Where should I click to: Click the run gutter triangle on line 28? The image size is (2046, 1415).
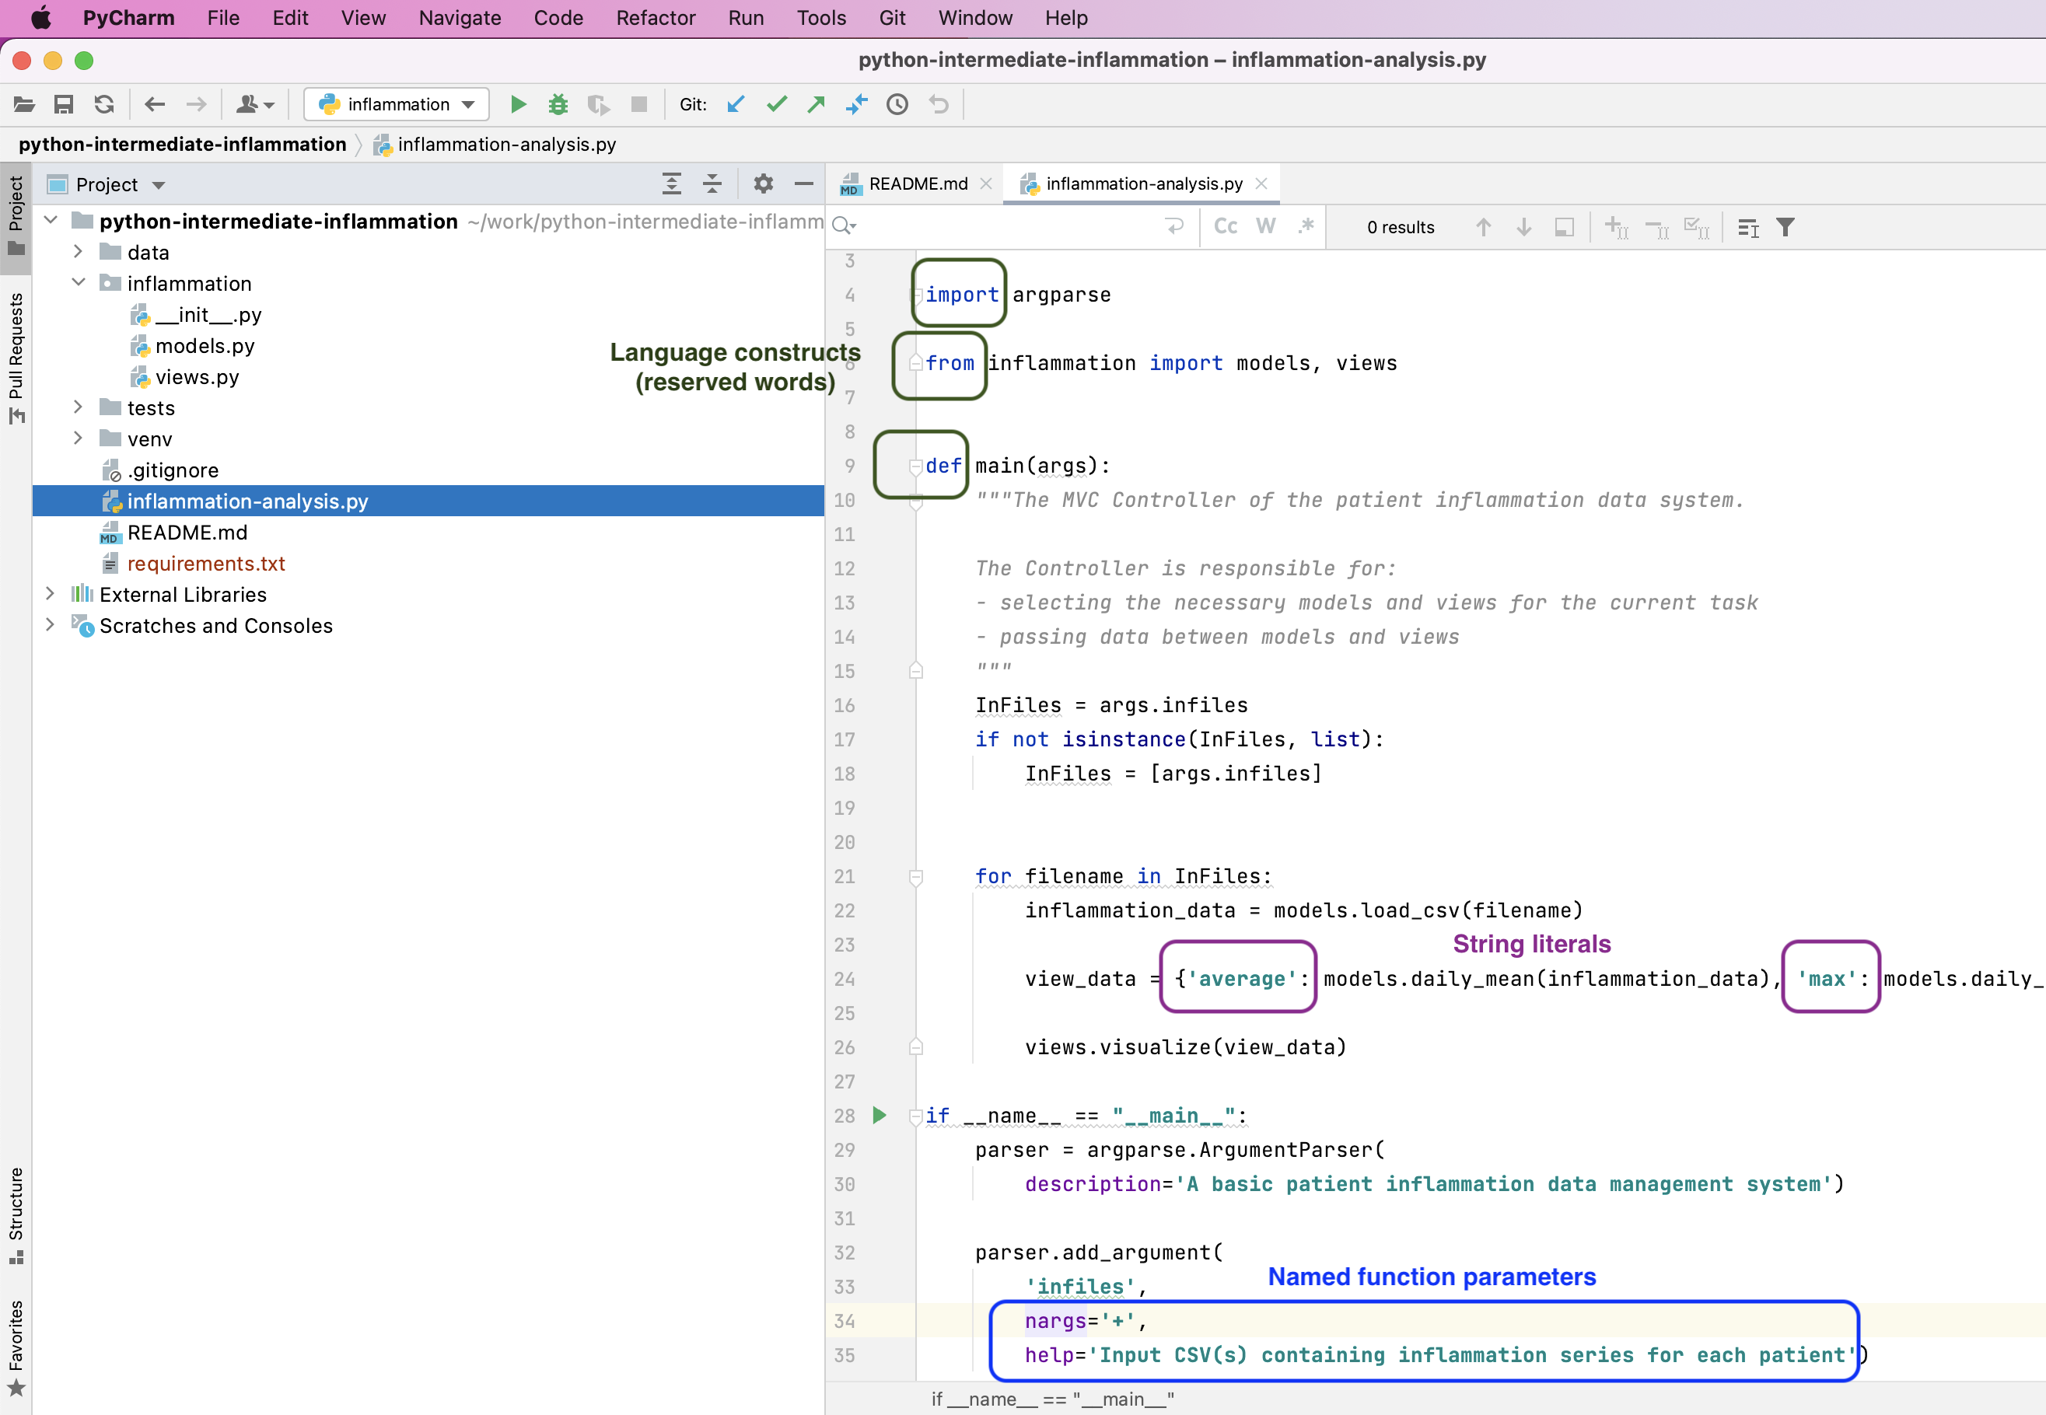click(x=879, y=1116)
